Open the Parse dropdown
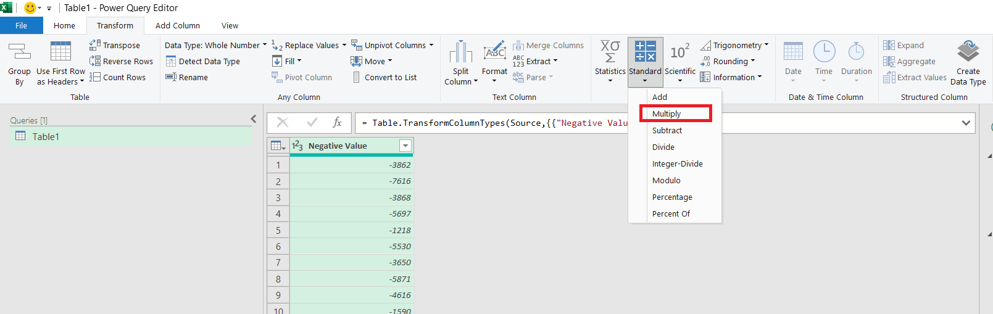993x314 pixels. (x=533, y=77)
